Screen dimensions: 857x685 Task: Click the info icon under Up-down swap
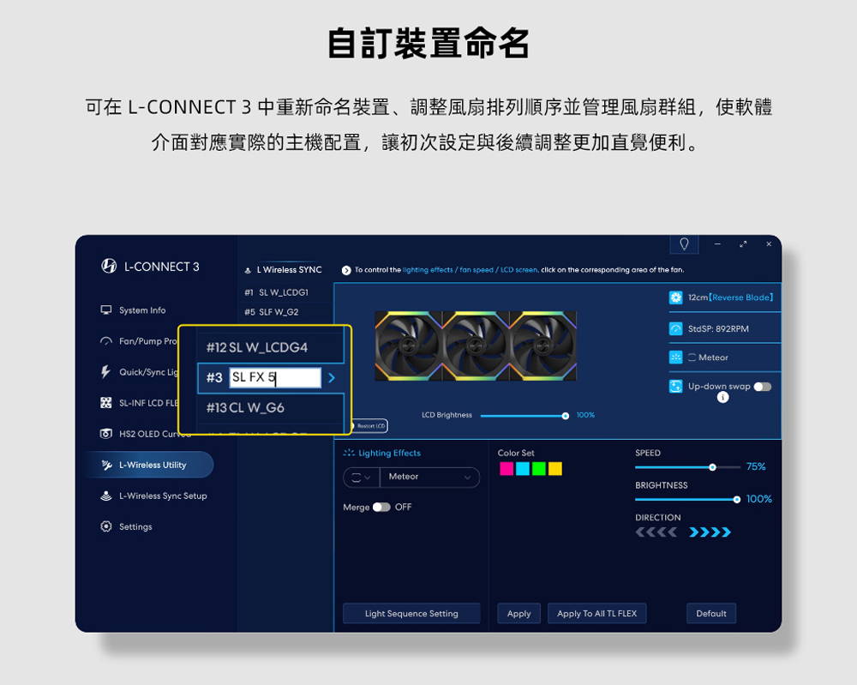722,398
